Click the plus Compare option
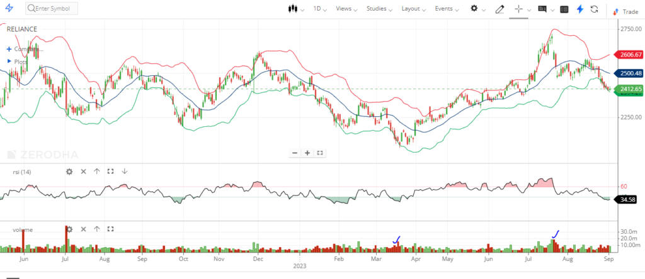This screenshot has width=645, height=279. click(x=25, y=49)
